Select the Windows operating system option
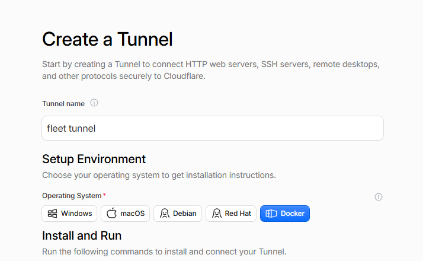This screenshot has width=423, height=261. (69, 214)
